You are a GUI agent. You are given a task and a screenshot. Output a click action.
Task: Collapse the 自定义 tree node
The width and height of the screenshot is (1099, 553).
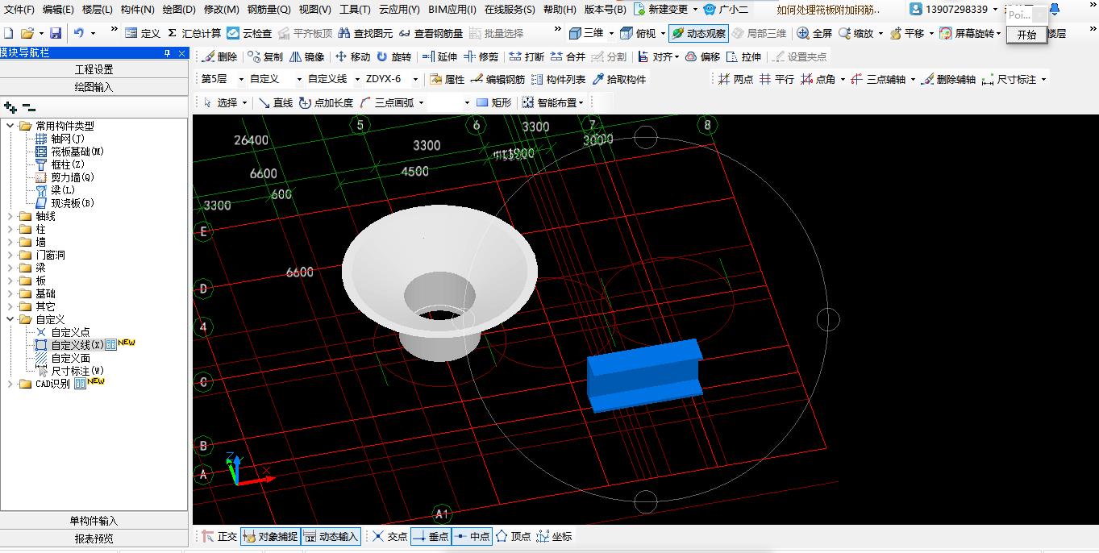(10, 319)
